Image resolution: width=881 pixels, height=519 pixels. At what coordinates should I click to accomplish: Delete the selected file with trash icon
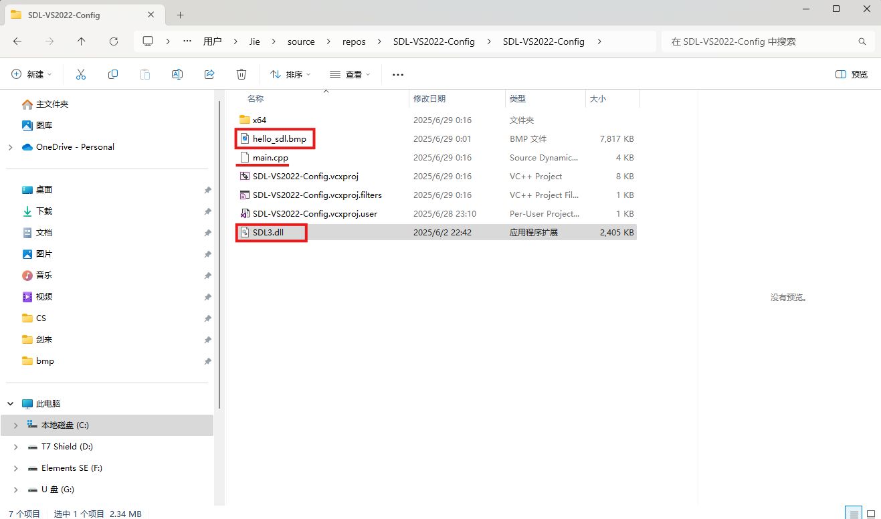click(x=241, y=74)
